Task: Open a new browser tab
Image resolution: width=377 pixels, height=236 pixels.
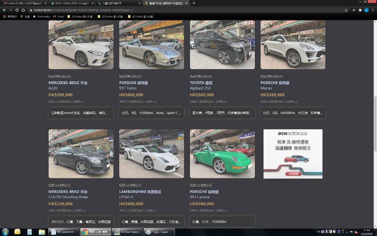Action: [194, 3]
